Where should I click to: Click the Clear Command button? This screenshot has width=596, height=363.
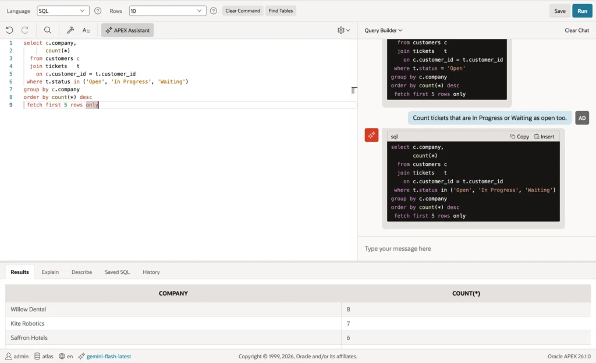[x=243, y=10]
